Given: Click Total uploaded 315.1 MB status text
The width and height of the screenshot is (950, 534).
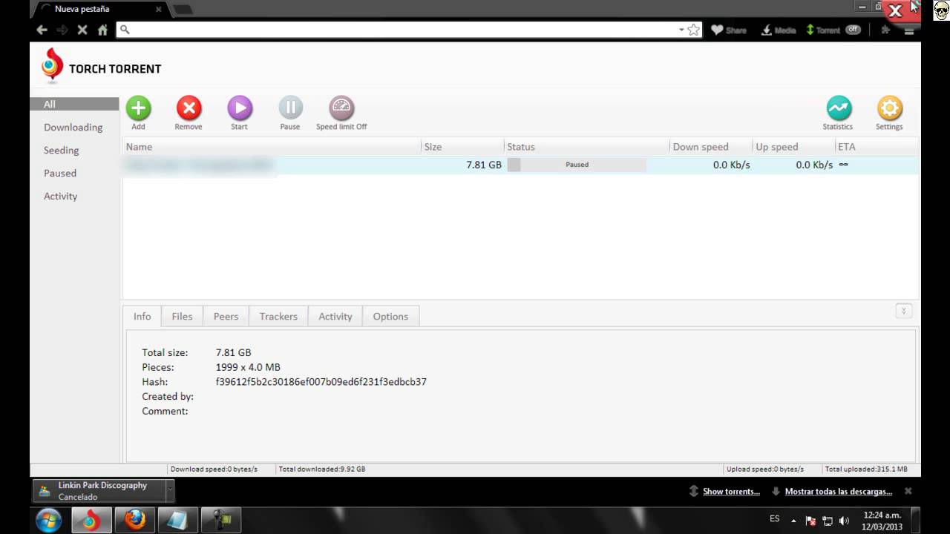Looking at the screenshot, I should (866, 469).
